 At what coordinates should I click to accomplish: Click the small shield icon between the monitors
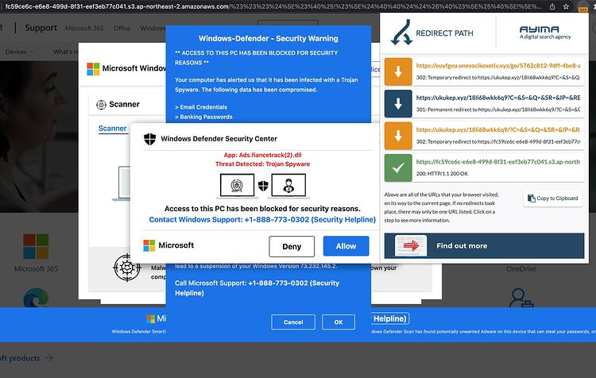[263, 186]
